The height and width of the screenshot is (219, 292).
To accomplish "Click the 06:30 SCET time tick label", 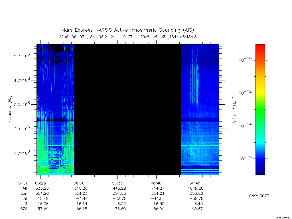I will 79,183.
